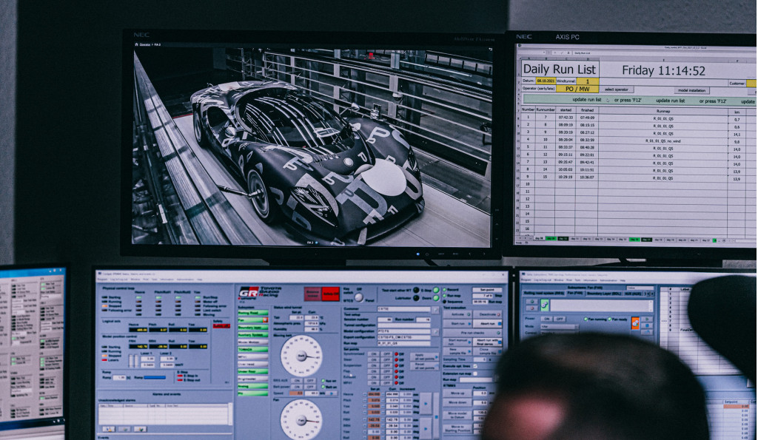Click the dark-red Balance locked button beside Safety Off
Viewport: 758px width, 440px height.
312,294
